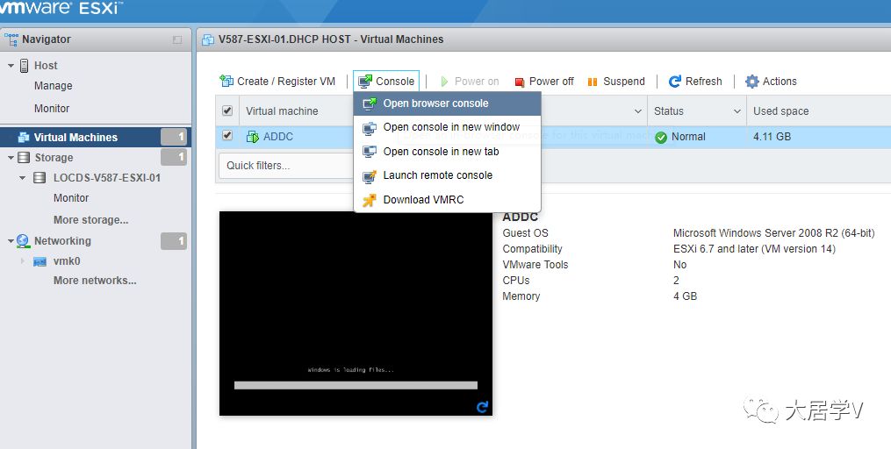Click the Navigator panel icon
This screenshot has width=891, height=449.
tap(11, 39)
